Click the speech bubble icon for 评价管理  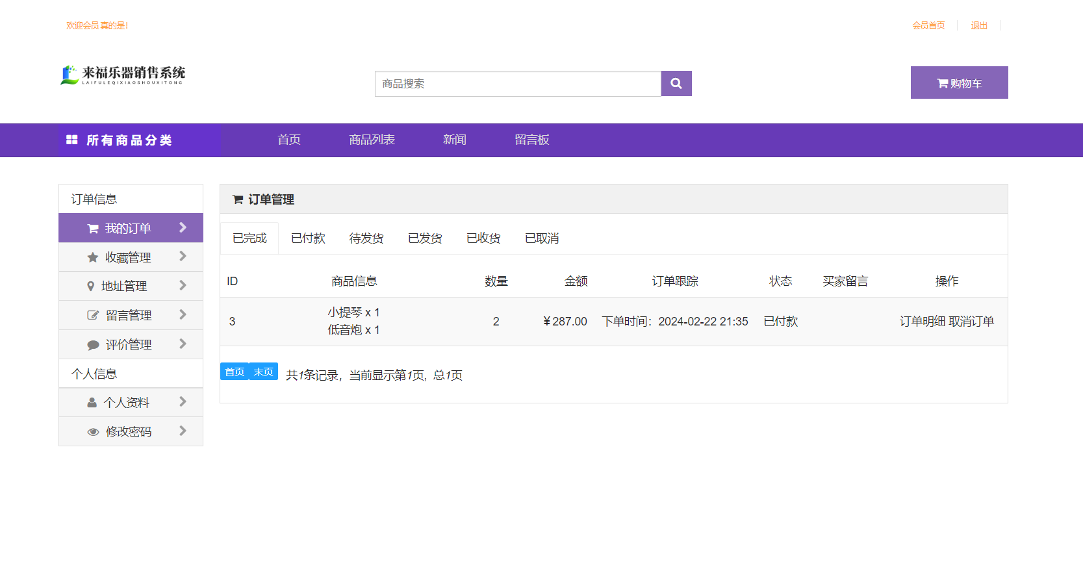(93, 344)
